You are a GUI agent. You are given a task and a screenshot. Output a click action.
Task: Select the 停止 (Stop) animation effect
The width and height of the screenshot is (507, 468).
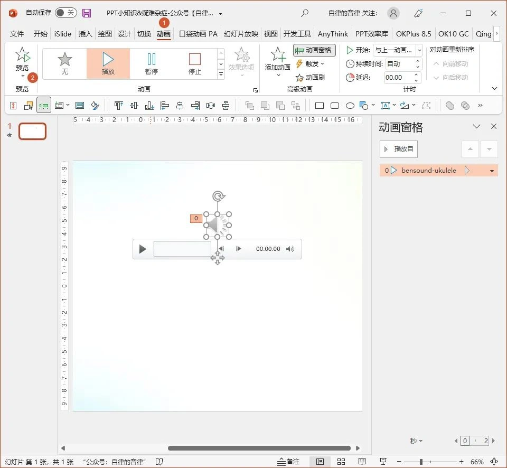click(194, 62)
